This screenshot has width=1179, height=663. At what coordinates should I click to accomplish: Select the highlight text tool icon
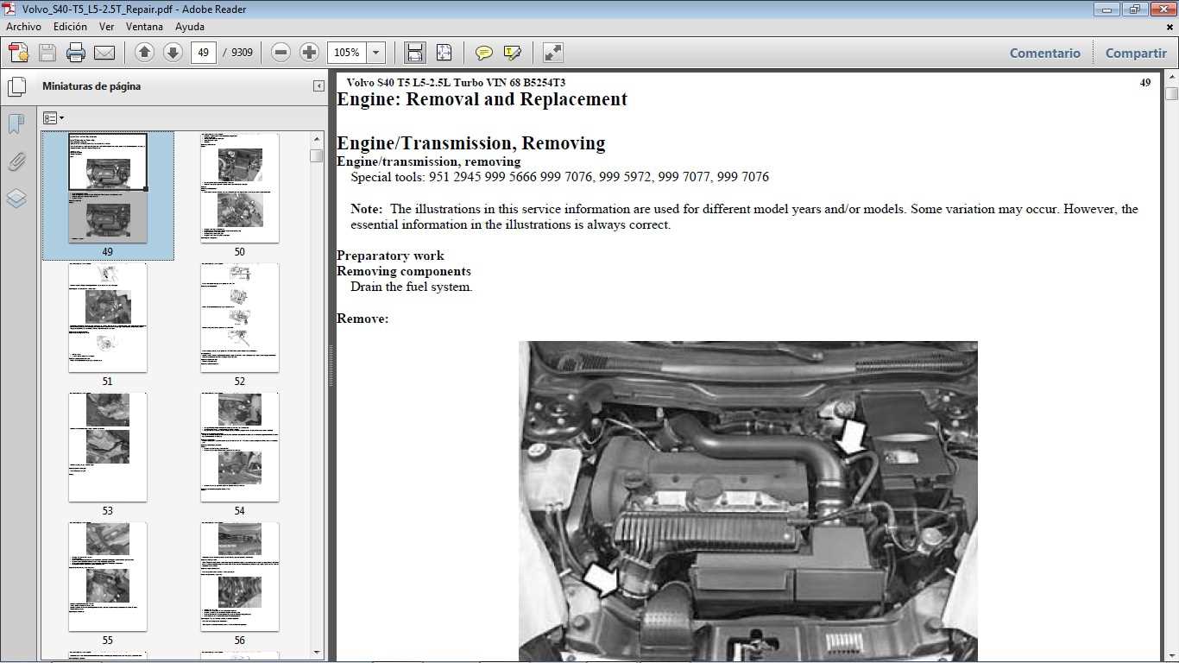pyautogui.click(x=513, y=53)
